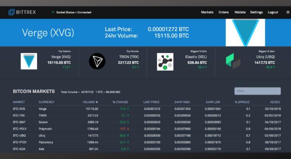
Task: Open the BTC-POLY market link
Action: click(20, 129)
